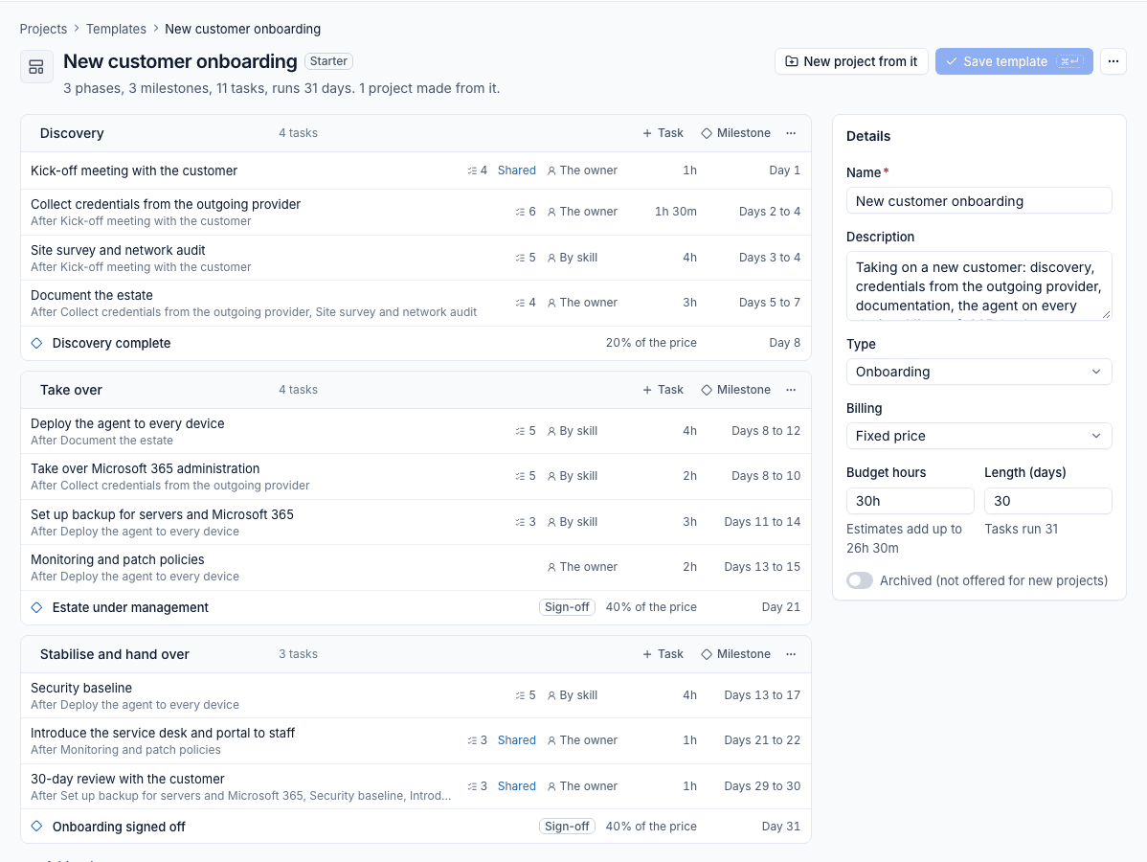The width and height of the screenshot is (1147, 862).
Task: Go to Projects in the breadcrumb
Action: (x=43, y=29)
